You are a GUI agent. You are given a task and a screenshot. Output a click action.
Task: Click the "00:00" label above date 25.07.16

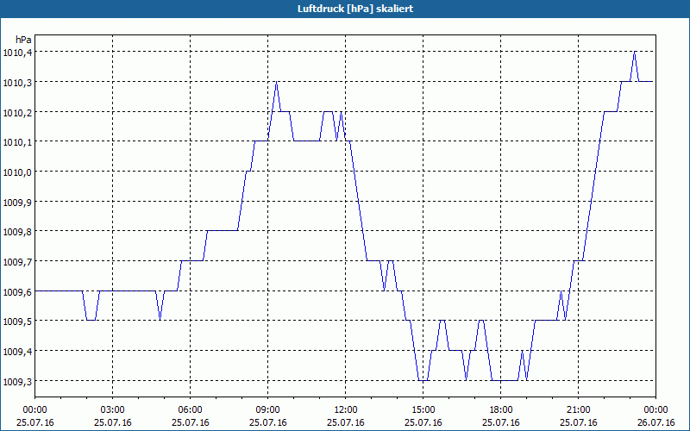(x=34, y=410)
